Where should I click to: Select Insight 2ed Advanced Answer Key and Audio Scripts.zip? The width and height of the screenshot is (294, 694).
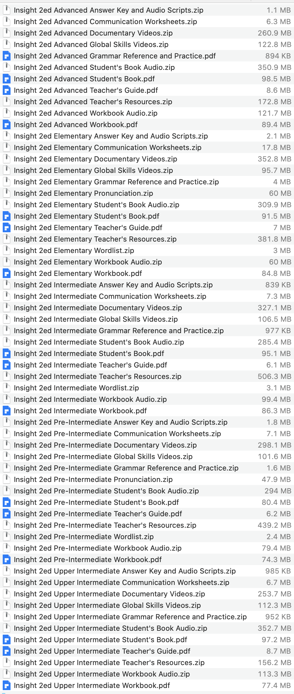[147, 10]
